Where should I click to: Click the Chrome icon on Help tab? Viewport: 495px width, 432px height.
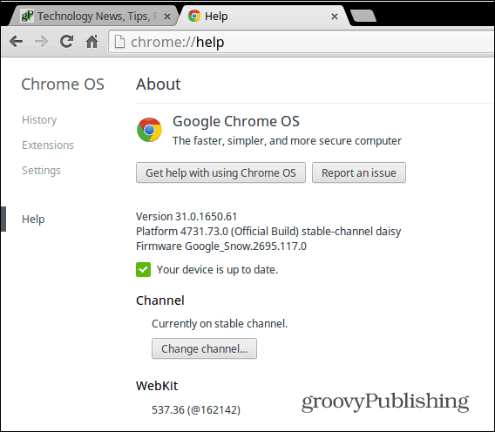194,16
